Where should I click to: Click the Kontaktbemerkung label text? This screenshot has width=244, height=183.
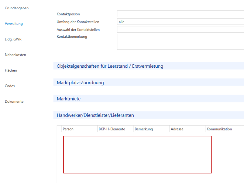(x=72, y=37)
